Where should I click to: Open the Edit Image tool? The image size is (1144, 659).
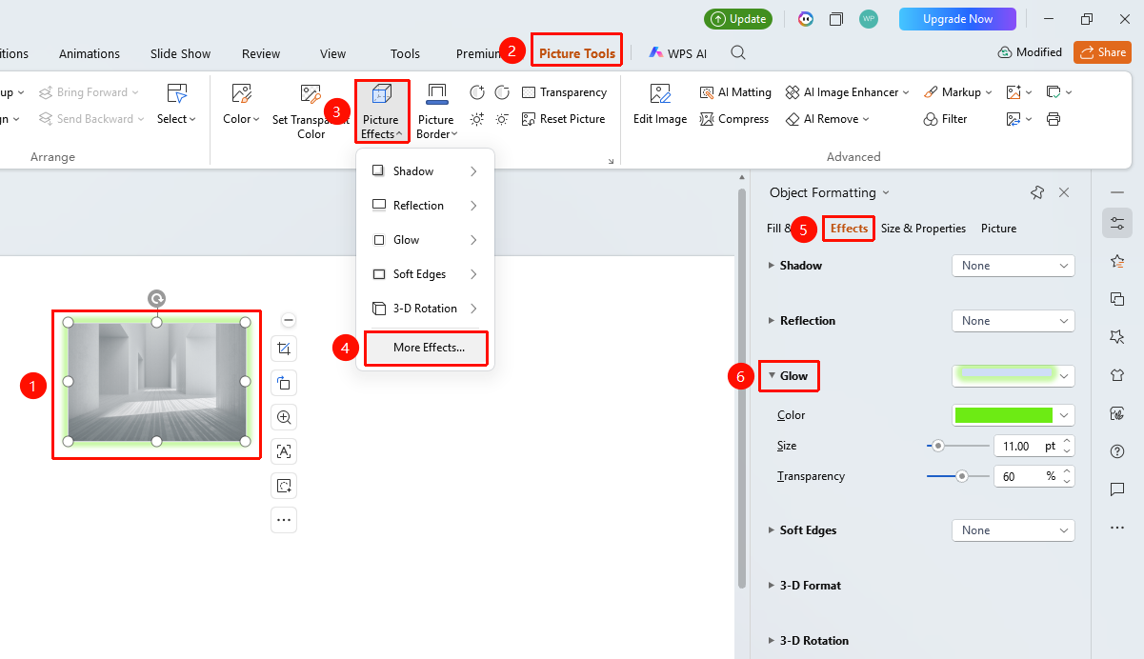pos(660,105)
